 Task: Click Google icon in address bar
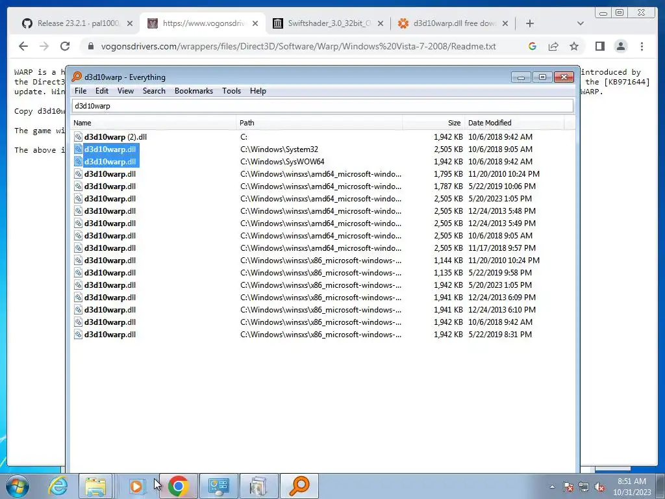(533, 46)
